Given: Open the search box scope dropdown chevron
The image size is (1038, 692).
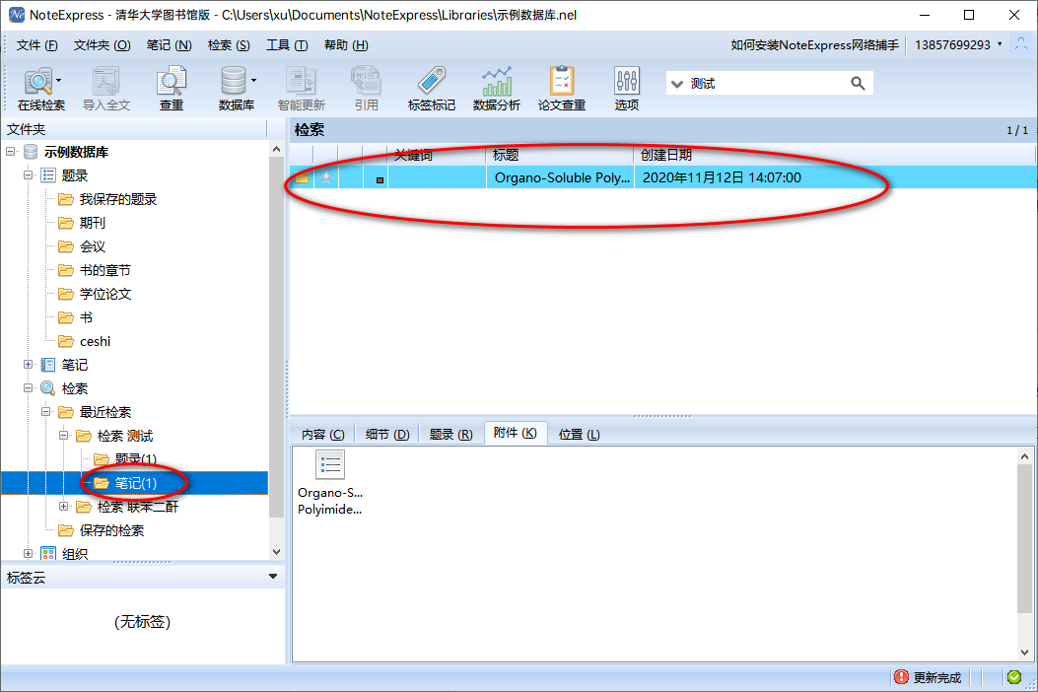Looking at the screenshot, I should (x=676, y=84).
